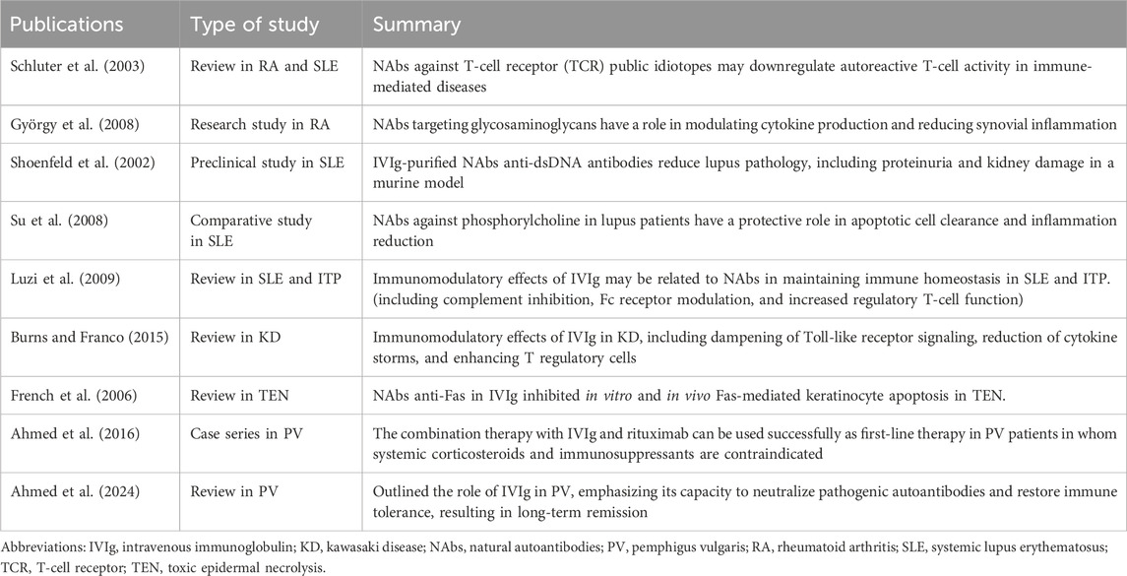Viewport: 1127px width, 576px height.
Task: Select the 'Review in RA and SLE' cell
Action: 262,66
